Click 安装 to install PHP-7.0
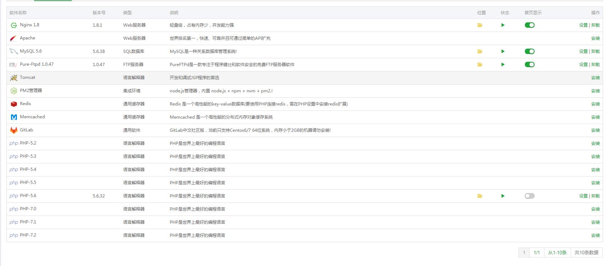This screenshot has height=266, width=608. coord(596,209)
